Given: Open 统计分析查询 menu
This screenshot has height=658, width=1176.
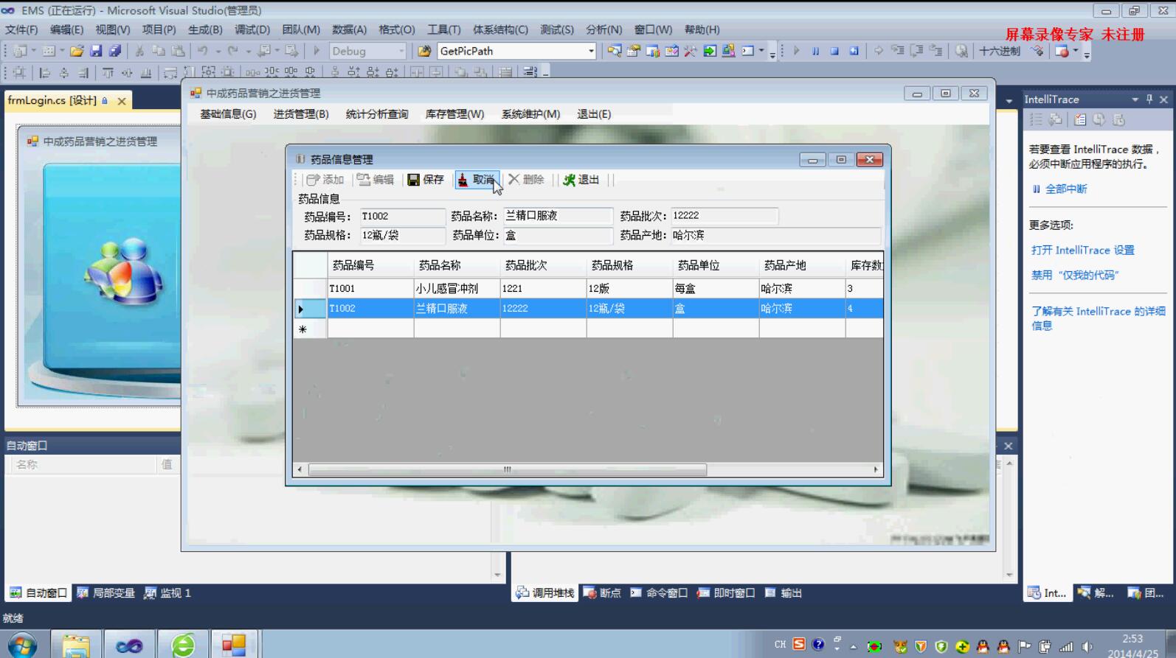Looking at the screenshot, I should coord(376,114).
